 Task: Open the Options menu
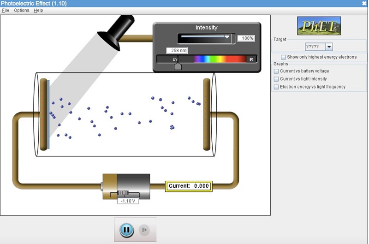point(21,10)
